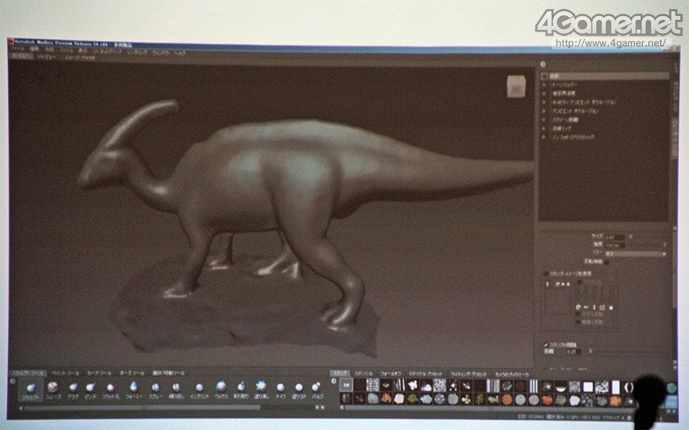Choose the Knife (ナイフ) tool
Image resolution: width=689 pixels, height=430 pixels.
[x=281, y=388]
